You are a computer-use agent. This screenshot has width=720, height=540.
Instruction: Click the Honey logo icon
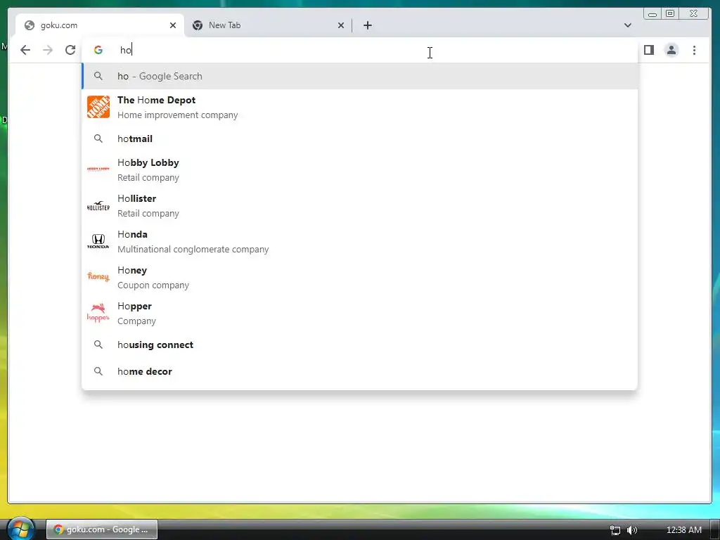98,276
